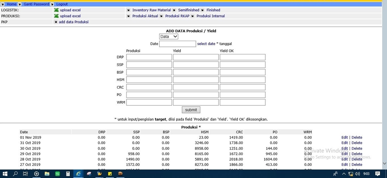Click the PO value 1604.00
The image size is (387, 178).
(270, 159)
